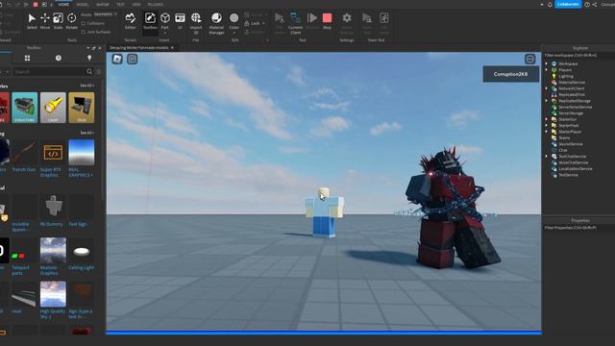Open the PLUGINS ribbon tab

pos(156,4)
